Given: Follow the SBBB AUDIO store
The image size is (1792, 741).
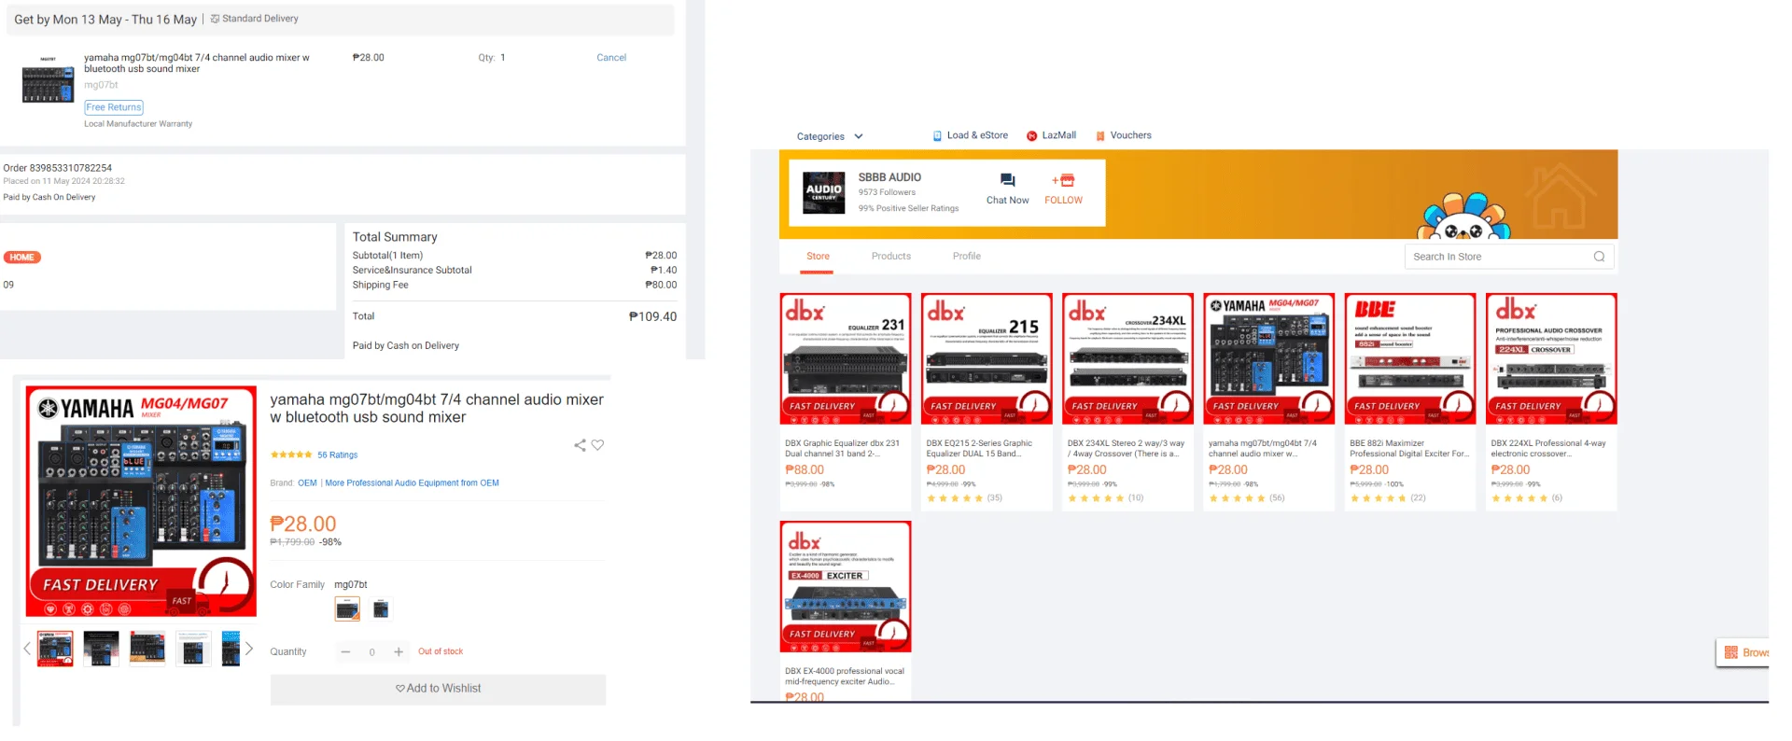Looking at the screenshot, I should [1063, 188].
